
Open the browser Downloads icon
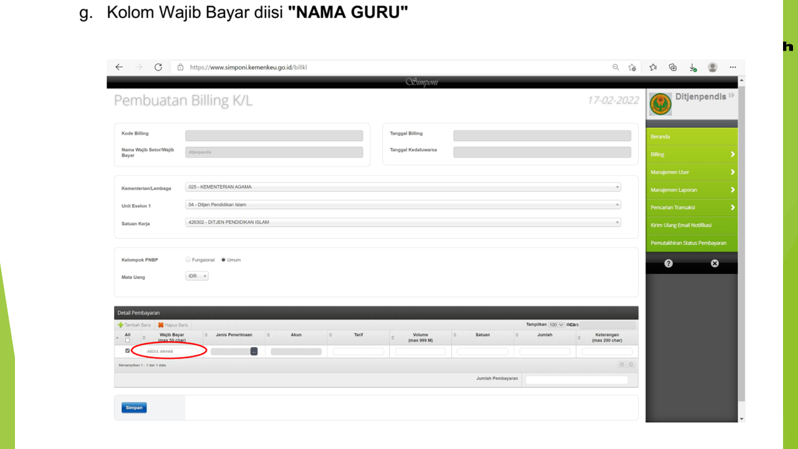tap(693, 67)
